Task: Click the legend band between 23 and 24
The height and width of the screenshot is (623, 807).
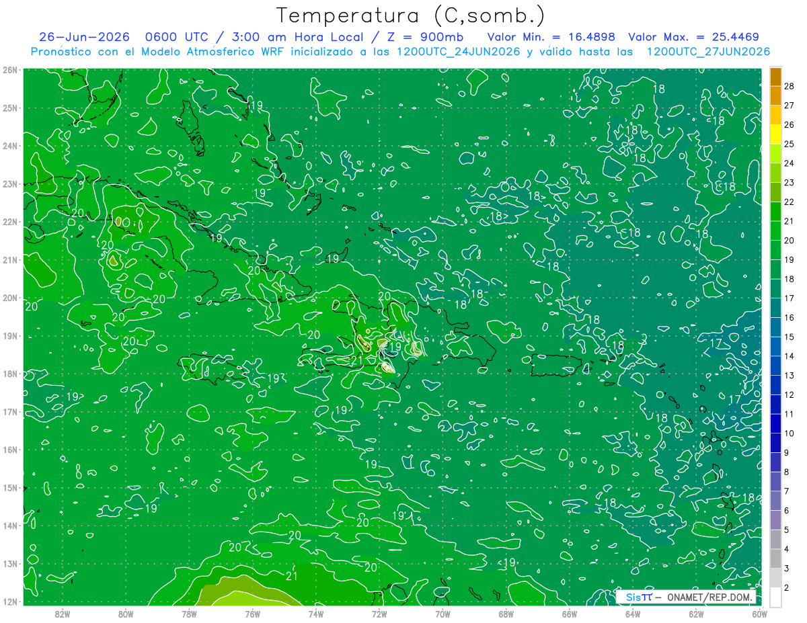Action: 775,173
